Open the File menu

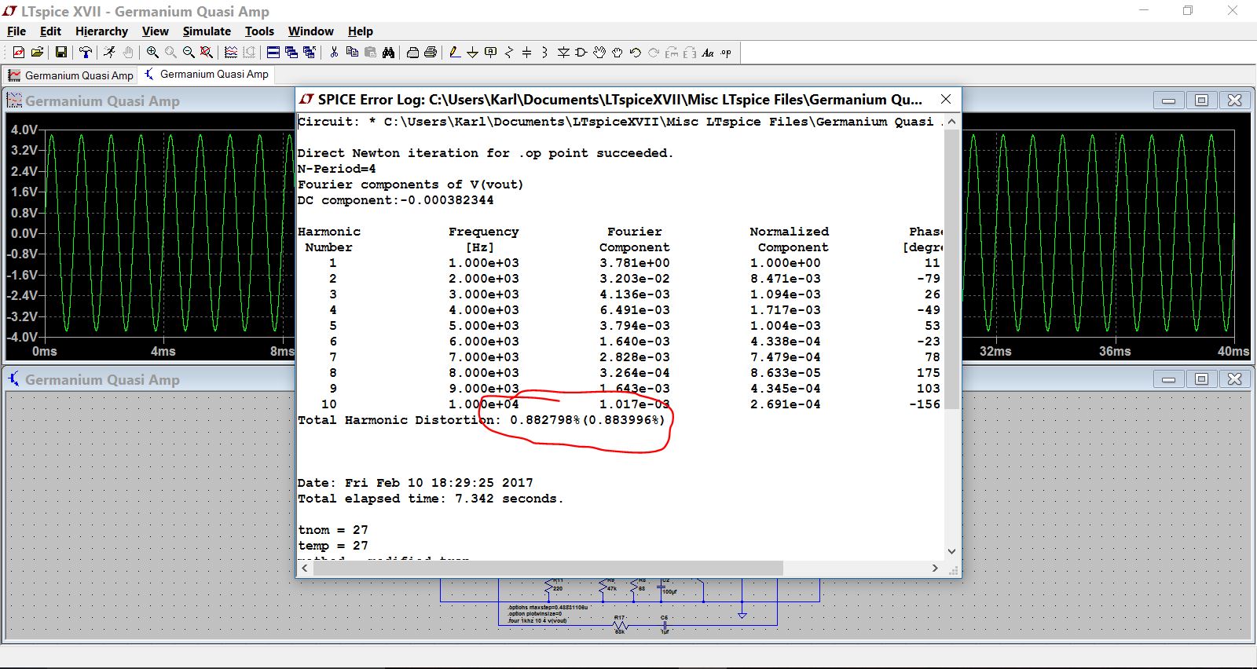point(16,31)
